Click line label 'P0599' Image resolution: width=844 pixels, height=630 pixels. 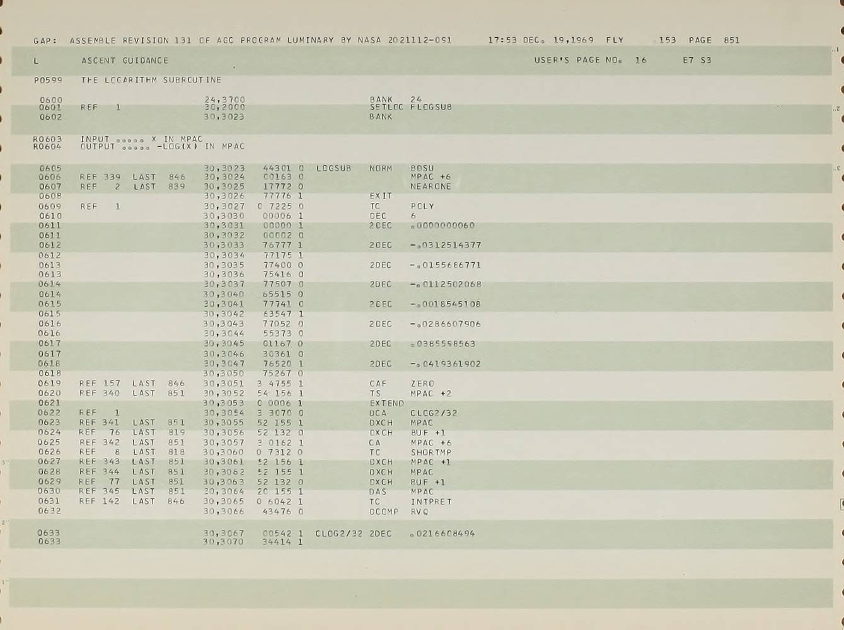pos(48,80)
